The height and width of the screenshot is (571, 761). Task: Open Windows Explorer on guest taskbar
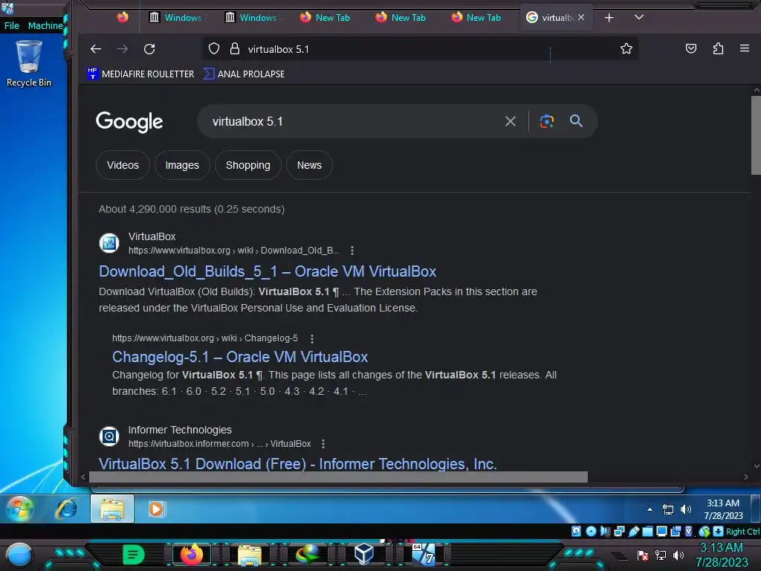112,509
